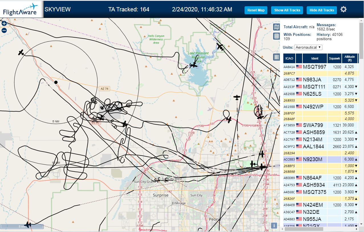Image resolution: width=364 pixels, height=232 pixels.
Task: Click ICAO code 268955 row
Action: click(x=321, y=100)
